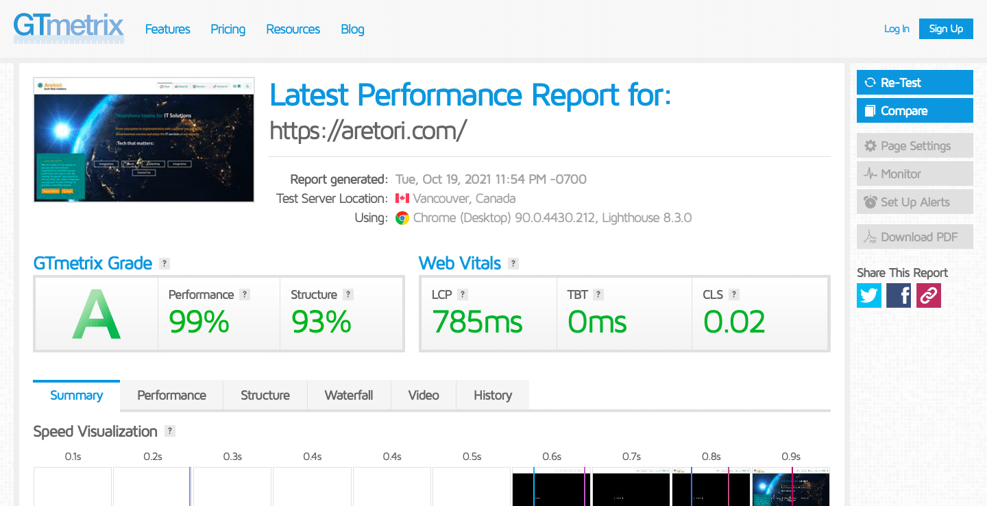Click the 0.7s speed visualization frame

631,487
